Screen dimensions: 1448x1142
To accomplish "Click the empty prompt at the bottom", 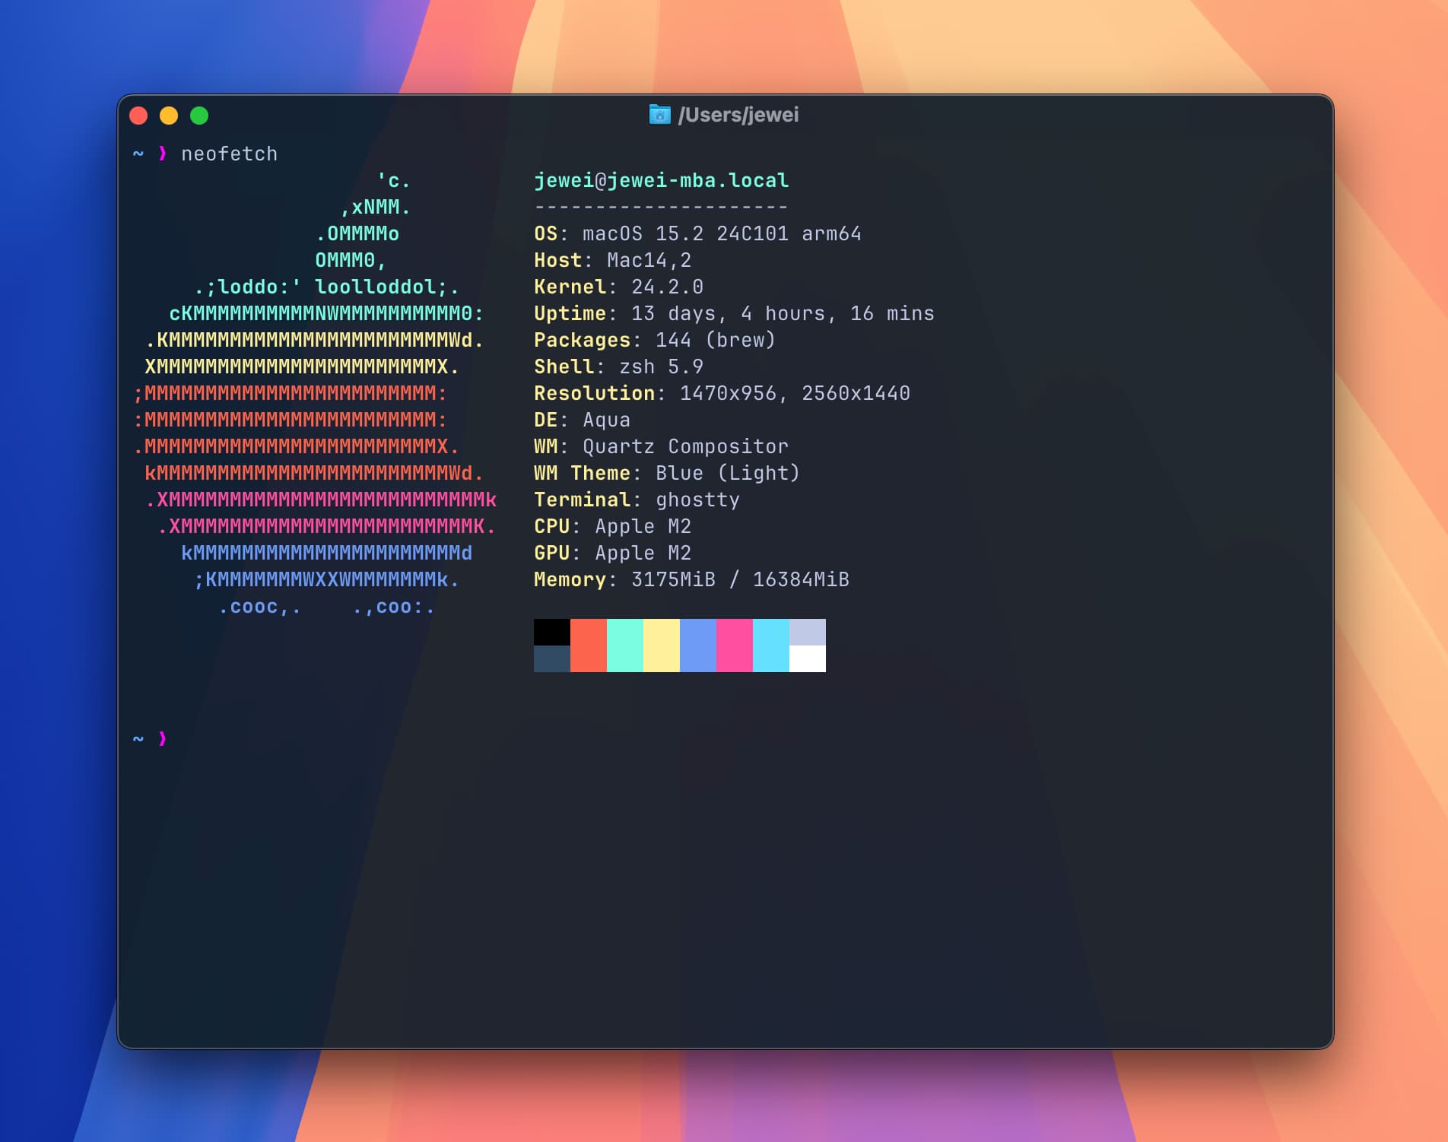I will pyautogui.click(x=150, y=739).
